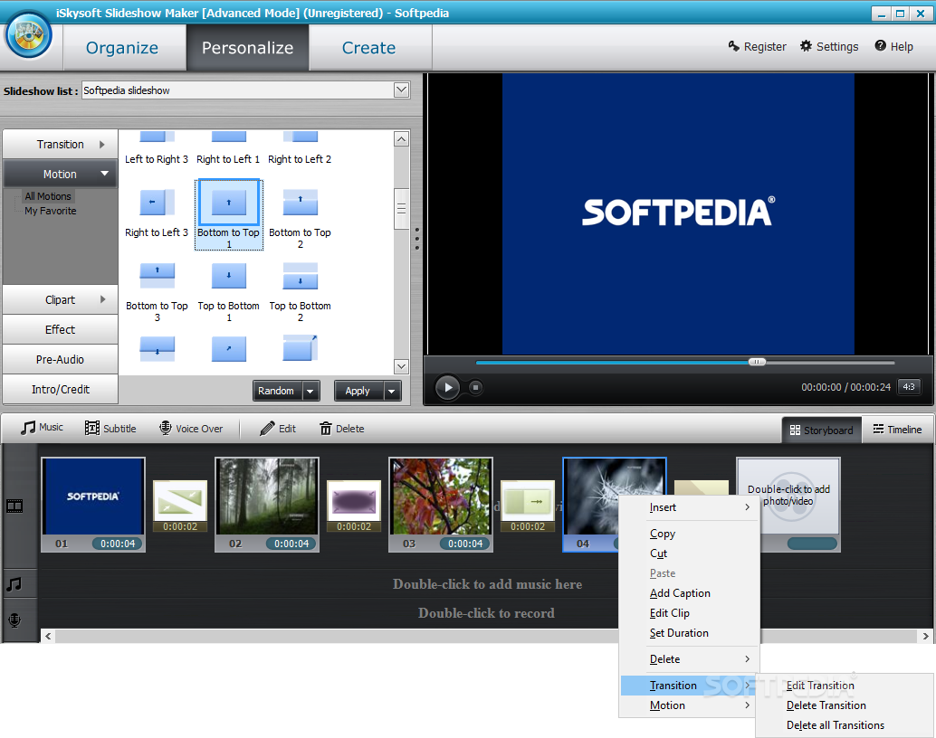Click the preview playback progress slider handle

pos(757,362)
